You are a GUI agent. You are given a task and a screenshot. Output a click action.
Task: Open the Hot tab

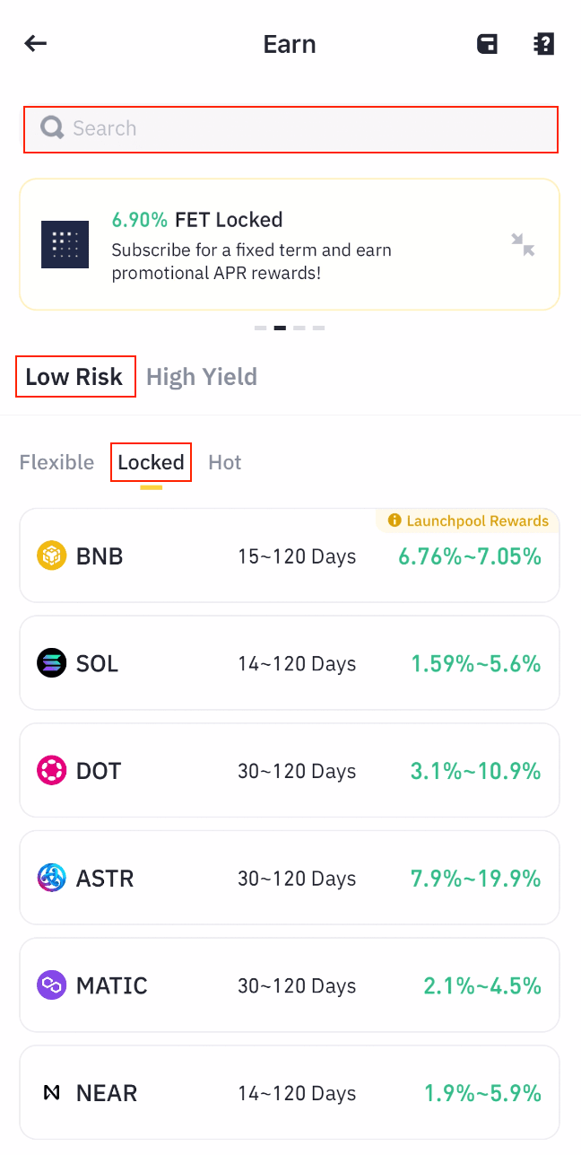tap(225, 462)
